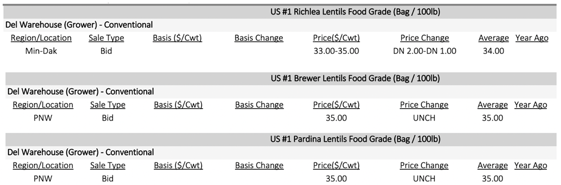561x185 pixels.
Task: Click Year Ago heading in Richlea table
Action: click(532, 38)
